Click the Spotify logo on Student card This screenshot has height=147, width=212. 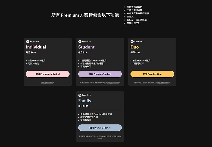80,41
